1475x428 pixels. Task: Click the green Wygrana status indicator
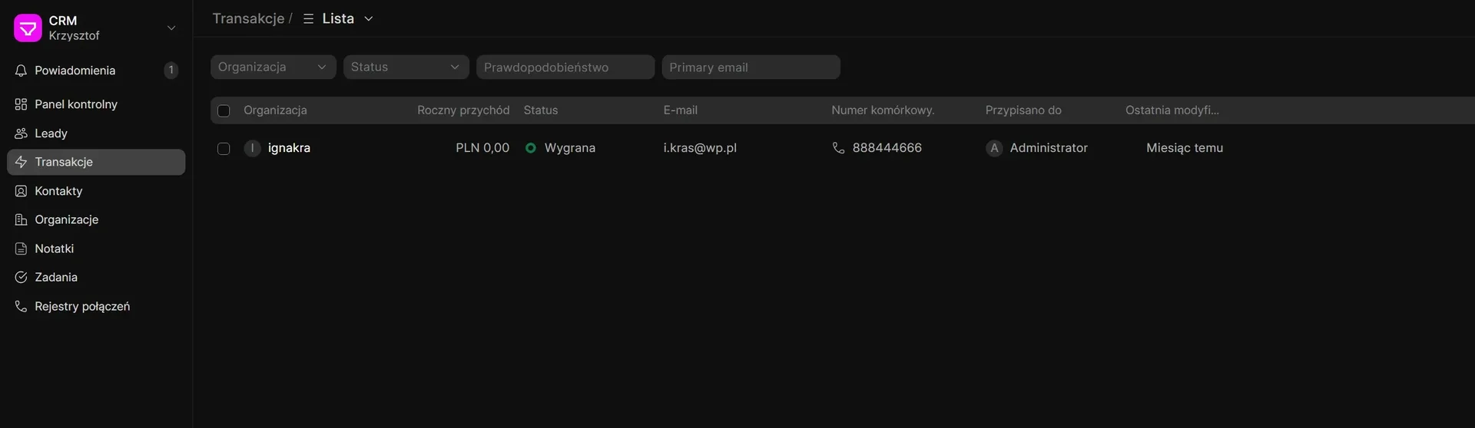(x=531, y=148)
